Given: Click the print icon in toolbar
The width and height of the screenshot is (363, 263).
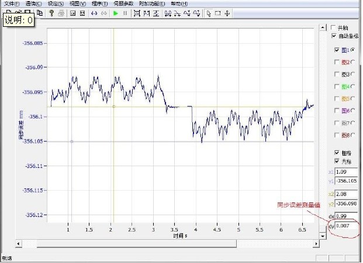Looking at the screenshot, I should point(61,13).
